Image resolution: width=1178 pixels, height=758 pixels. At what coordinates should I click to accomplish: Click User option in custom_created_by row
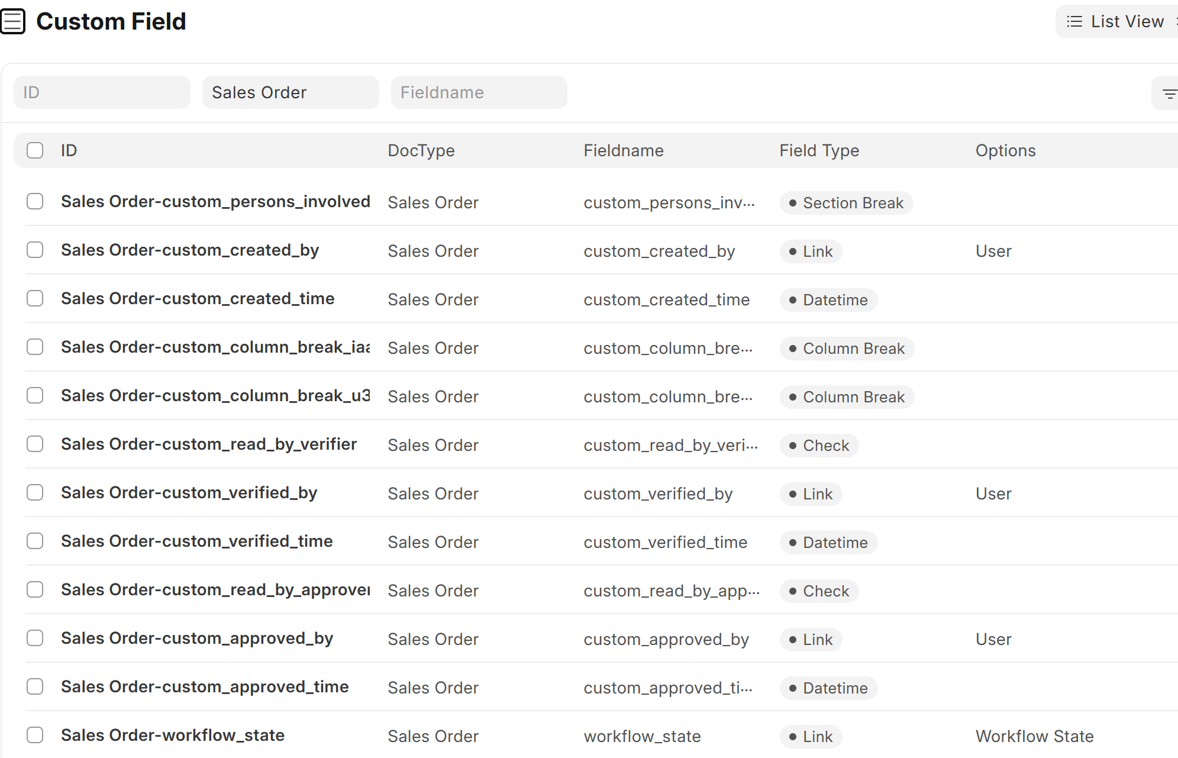tap(993, 251)
